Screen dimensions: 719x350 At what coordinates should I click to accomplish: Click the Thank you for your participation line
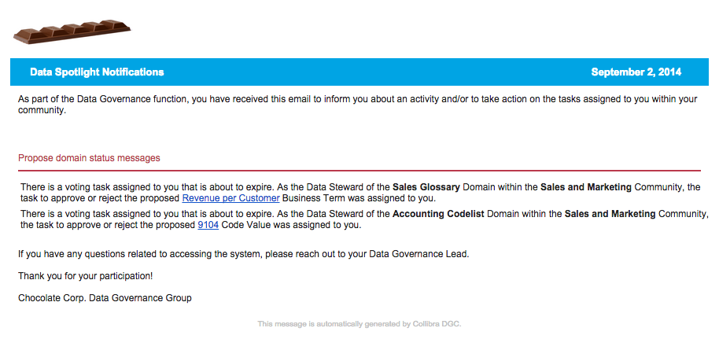click(x=85, y=276)
